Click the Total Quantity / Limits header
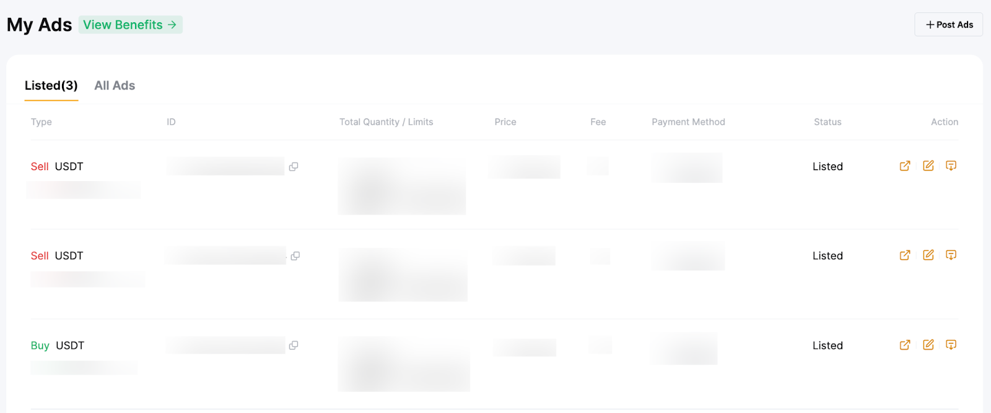The height and width of the screenshot is (413, 991). click(386, 122)
